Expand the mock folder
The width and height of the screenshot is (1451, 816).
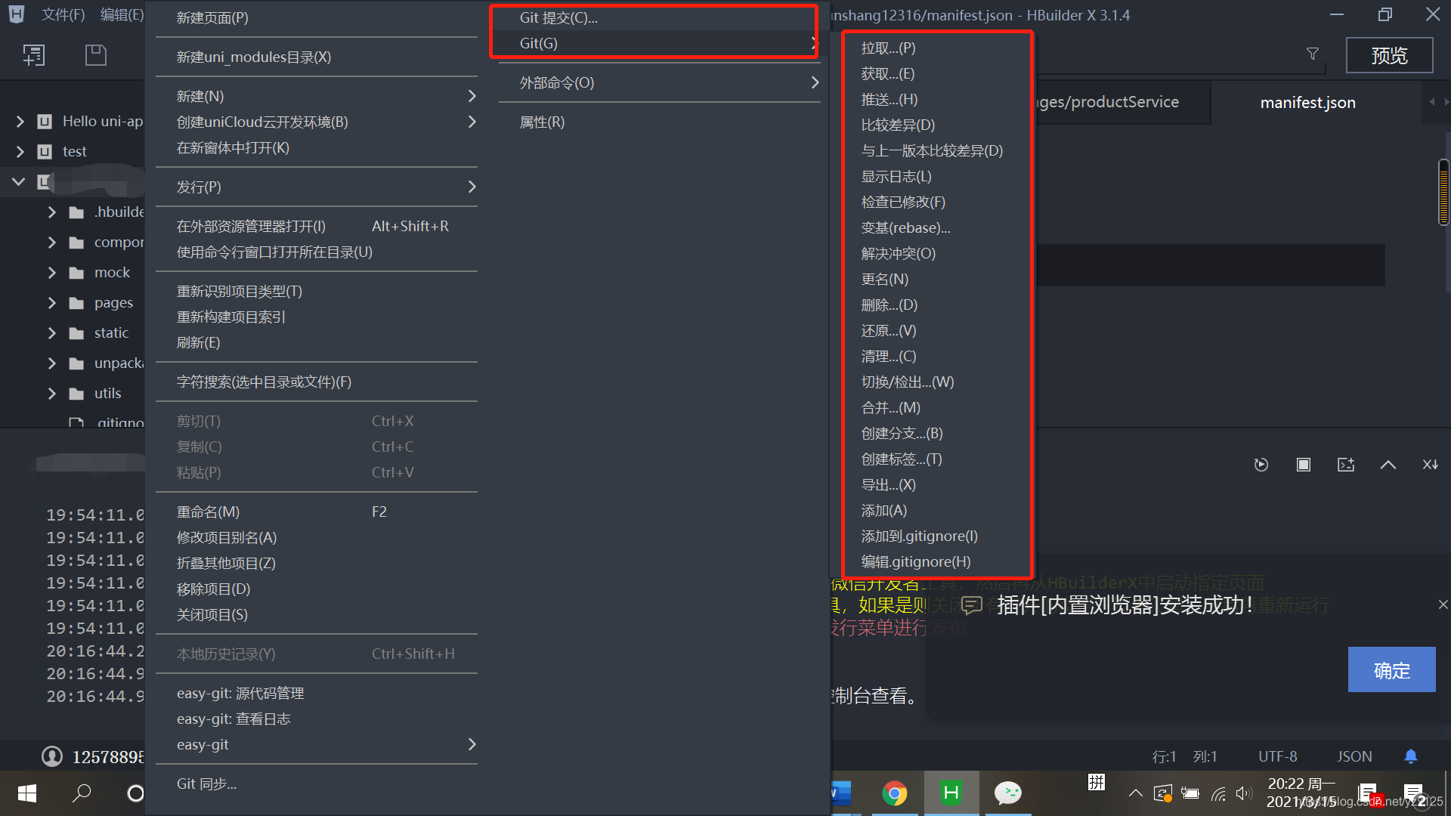[52, 273]
